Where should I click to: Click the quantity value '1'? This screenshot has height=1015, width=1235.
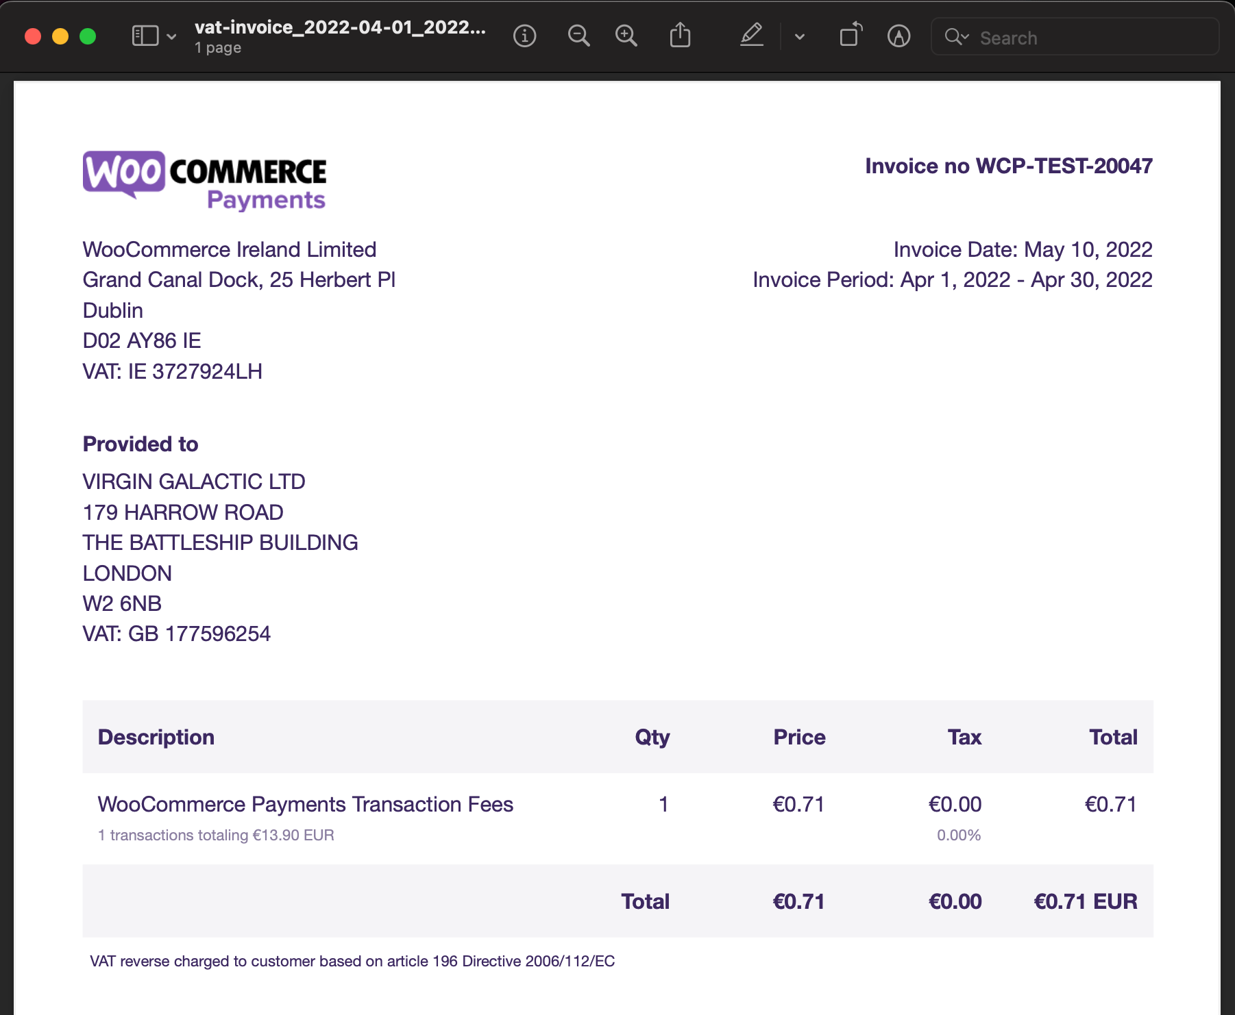(x=663, y=804)
